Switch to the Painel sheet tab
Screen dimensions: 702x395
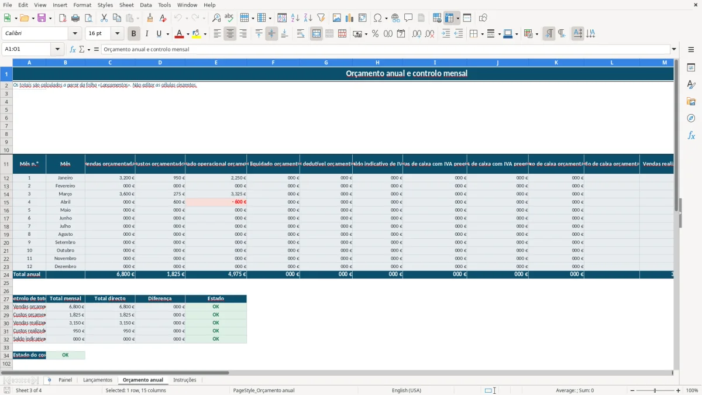point(65,380)
